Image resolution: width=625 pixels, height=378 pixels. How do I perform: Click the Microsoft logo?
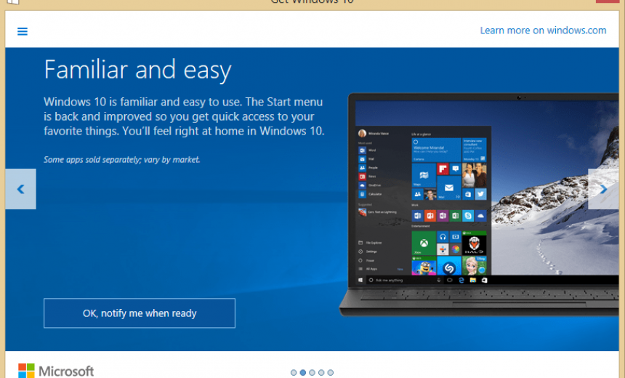(x=56, y=371)
